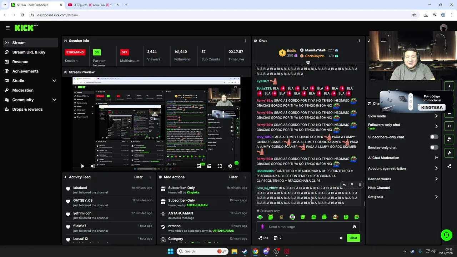Switch to the El Bogueto browser tab
The height and width of the screenshot is (257, 457).
click(93, 5)
